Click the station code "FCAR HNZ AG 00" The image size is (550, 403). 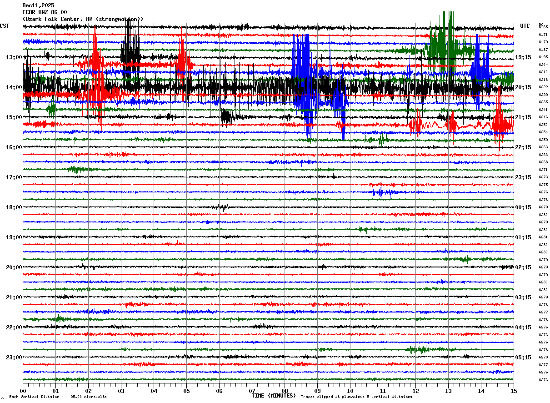point(45,12)
